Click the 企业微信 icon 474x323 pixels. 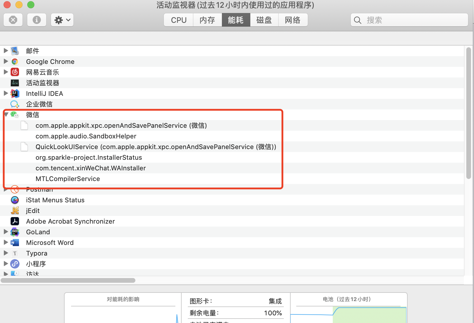tap(15, 104)
